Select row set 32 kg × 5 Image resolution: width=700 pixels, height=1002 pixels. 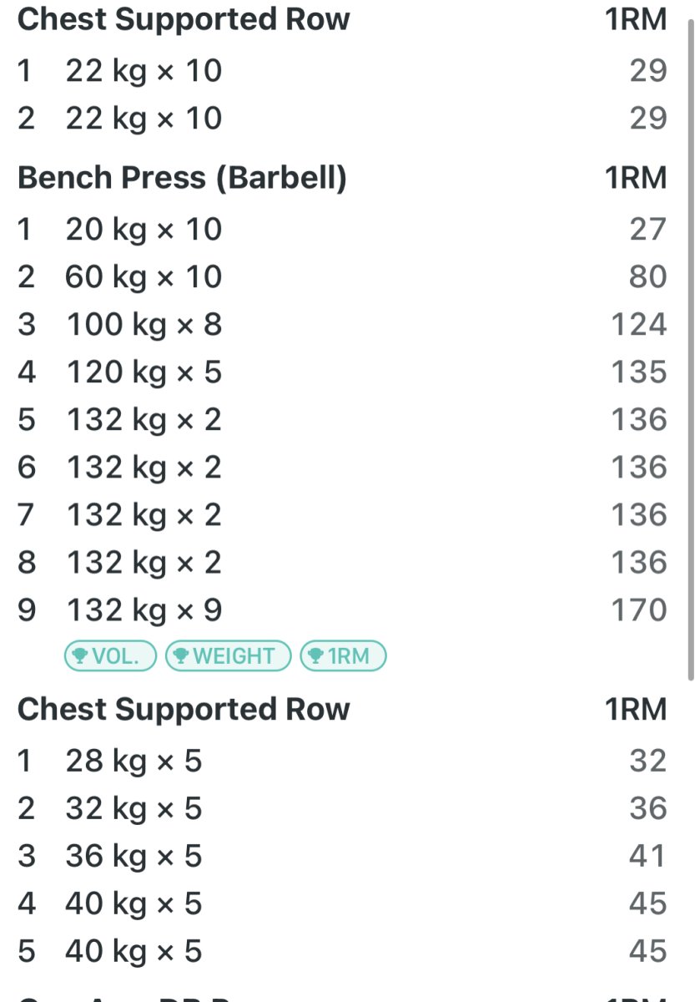(x=133, y=808)
